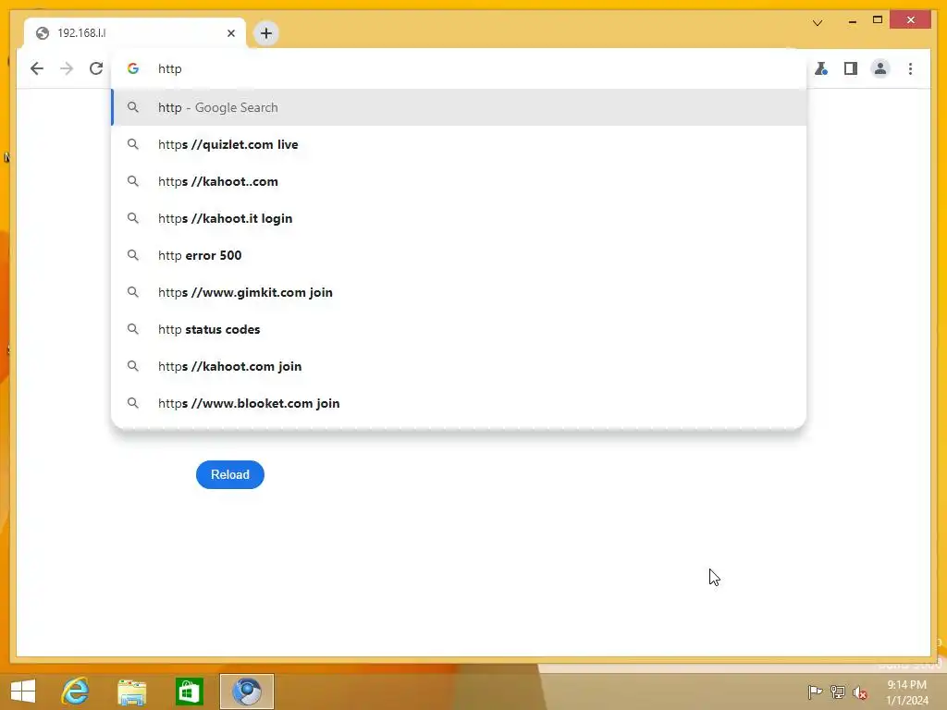Image resolution: width=947 pixels, height=710 pixels.
Task: Open a new tab with the plus button
Action: point(265,33)
